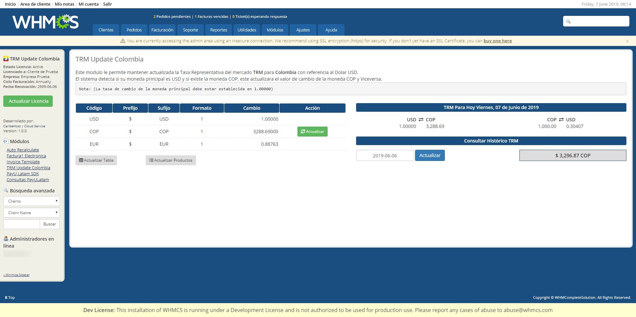Screen dimensions: 636x317
Task: Open the Reportes menu
Action: pos(219,30)
